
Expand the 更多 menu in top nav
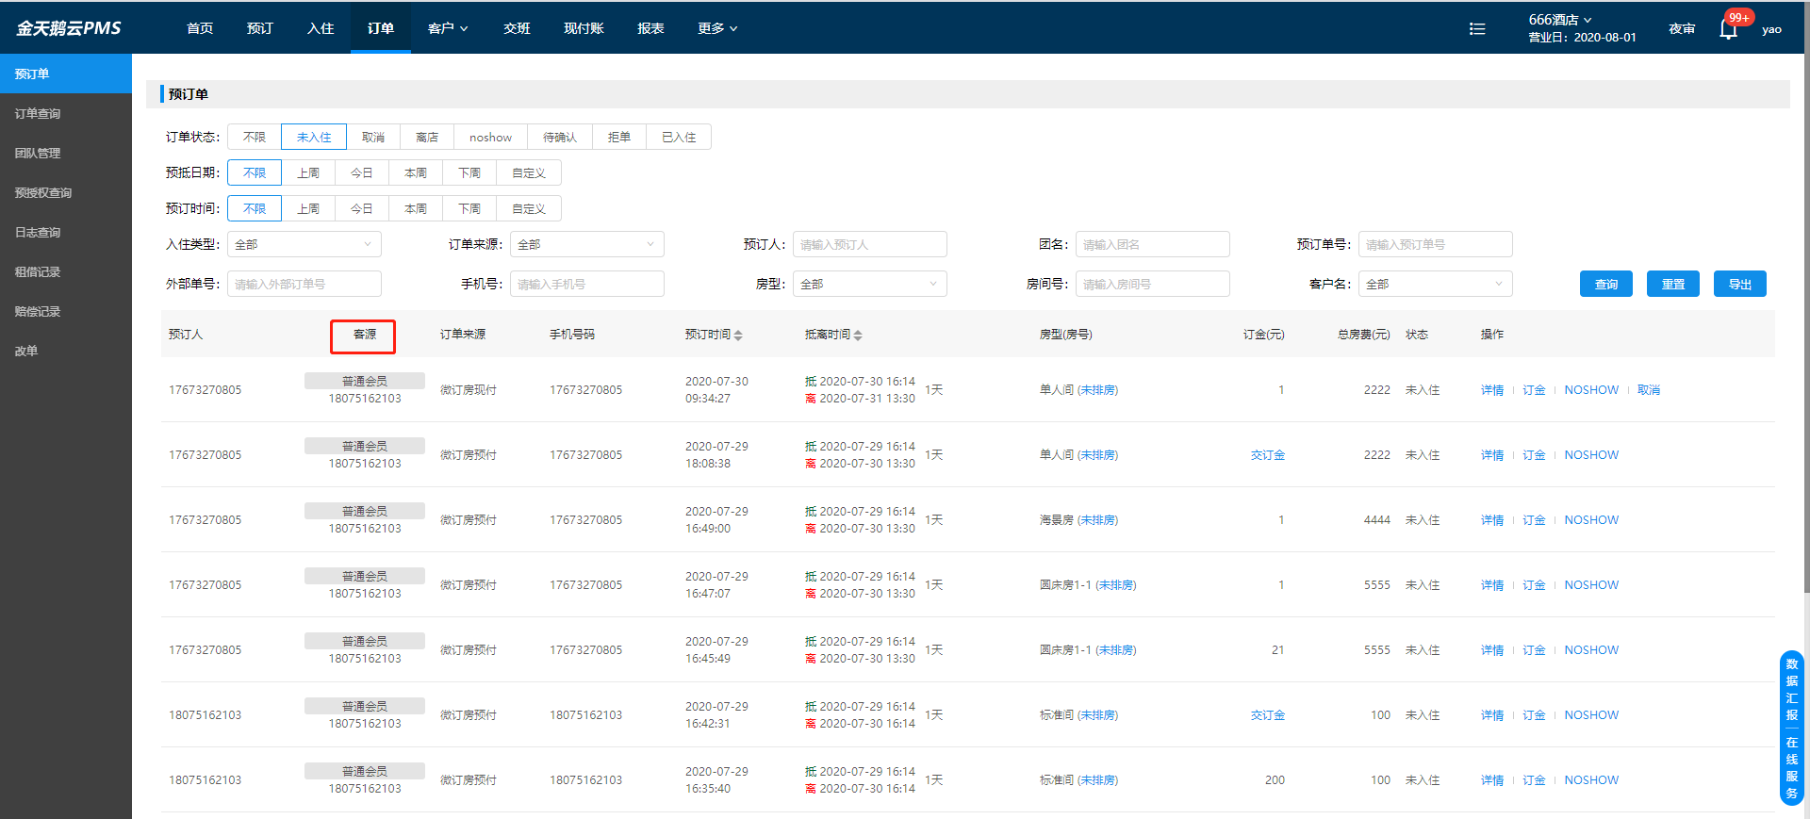tap(717, 28)
